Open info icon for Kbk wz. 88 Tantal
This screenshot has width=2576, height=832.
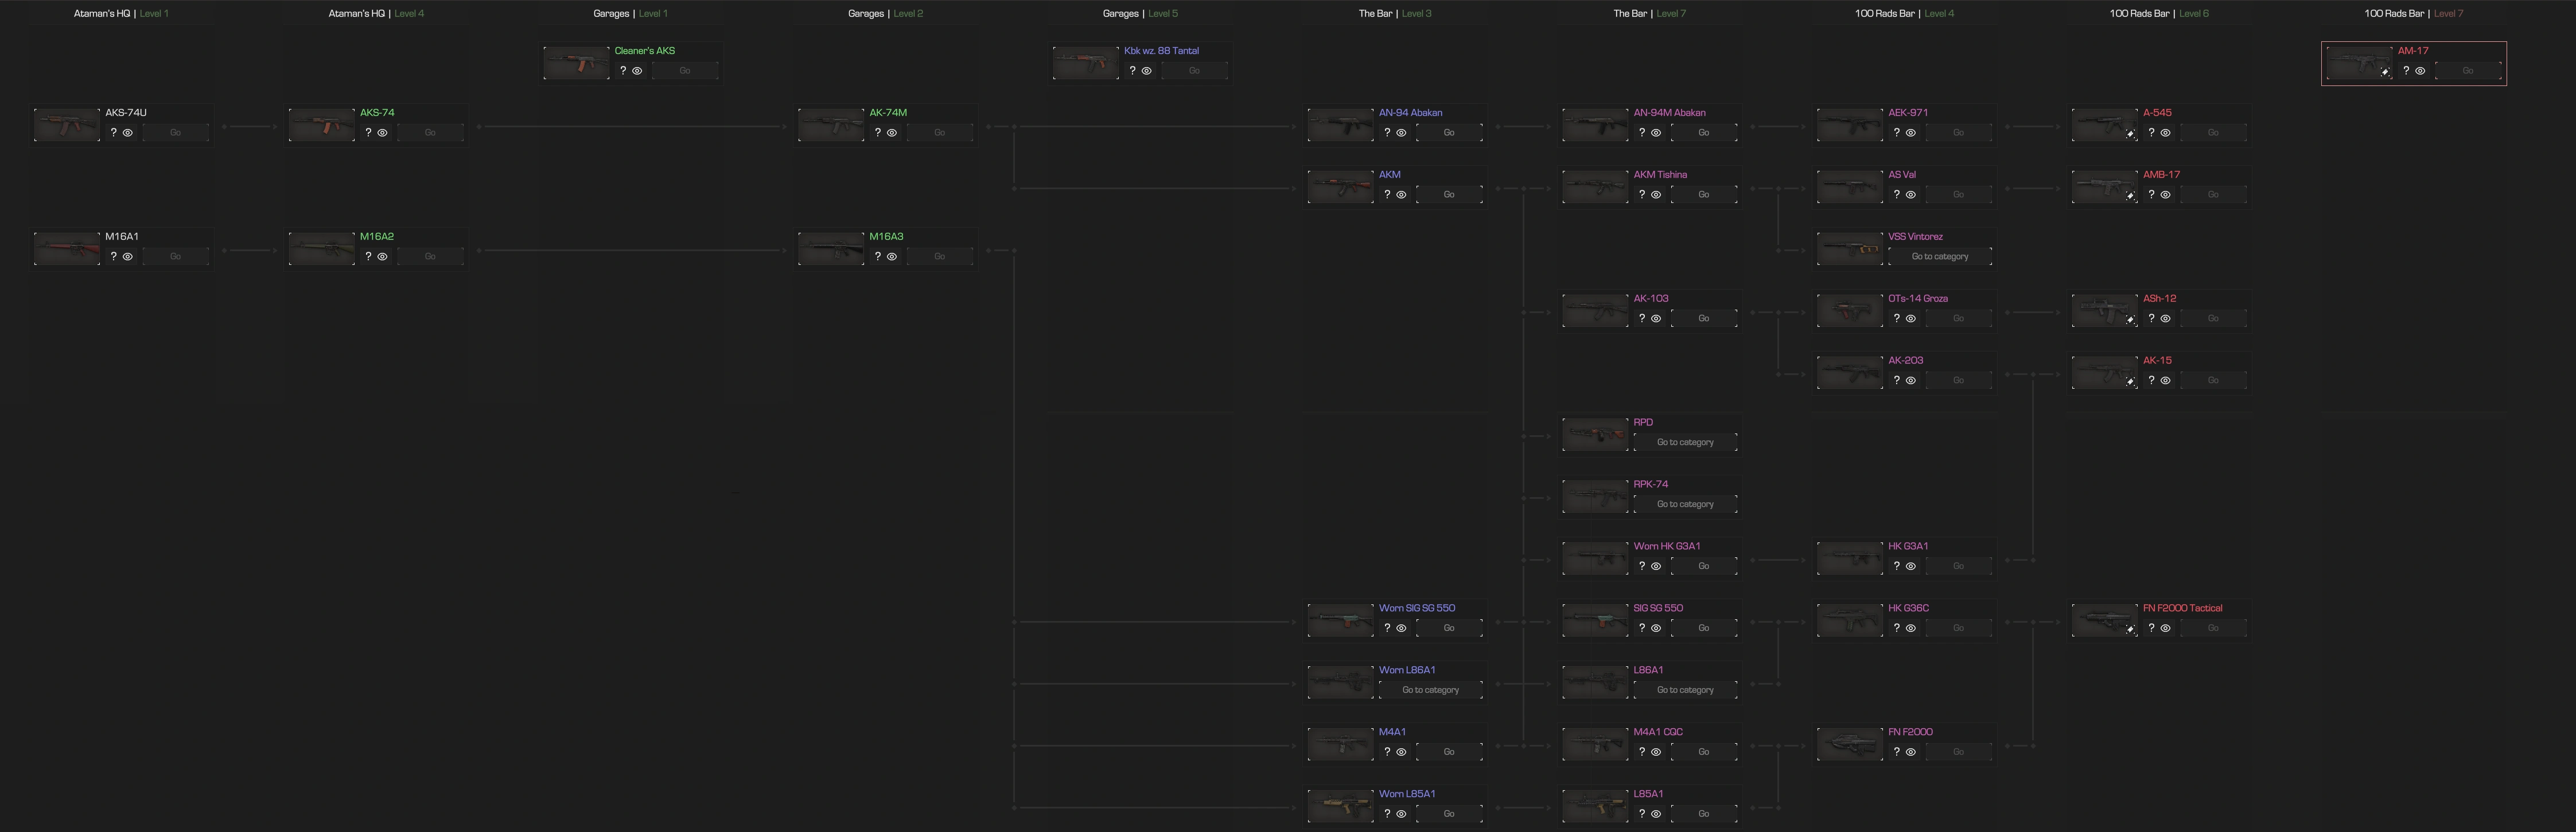click(x=1132, y=71)
